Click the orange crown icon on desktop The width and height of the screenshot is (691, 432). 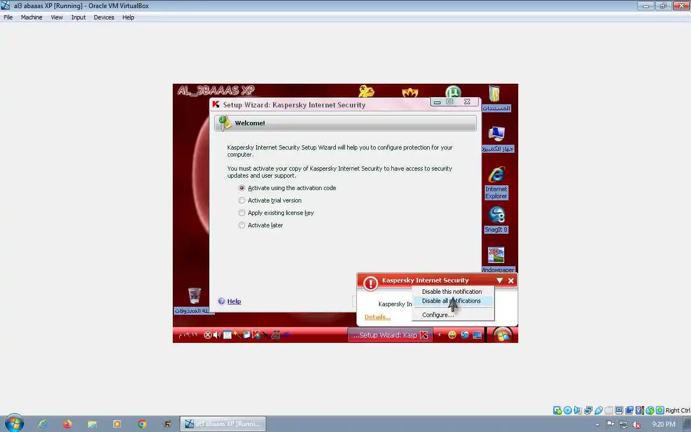(x=410, y=93)
